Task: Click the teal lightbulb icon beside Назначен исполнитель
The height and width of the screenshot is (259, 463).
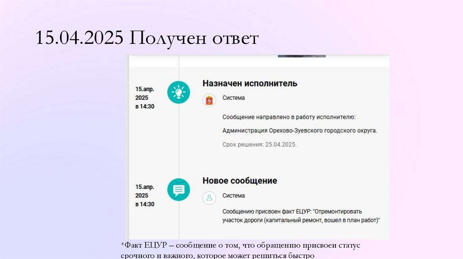Action: [179, 92]
